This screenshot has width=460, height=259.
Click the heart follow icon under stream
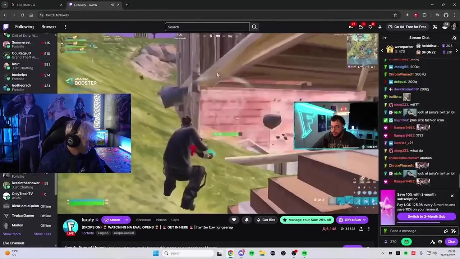234,220
